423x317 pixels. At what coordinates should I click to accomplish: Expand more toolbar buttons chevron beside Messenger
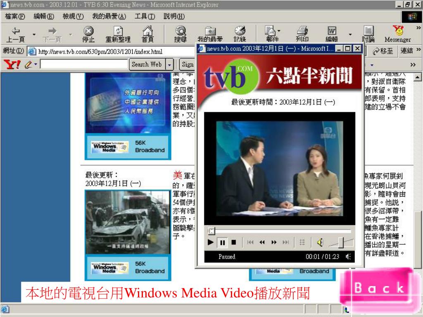tap(418, 28)
